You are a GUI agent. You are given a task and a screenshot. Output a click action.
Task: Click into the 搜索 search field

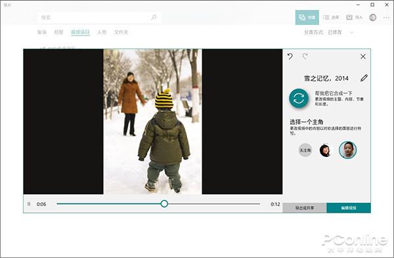(x=99, y=17)
